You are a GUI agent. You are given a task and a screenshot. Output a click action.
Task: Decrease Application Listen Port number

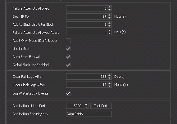(x=86, y=107)
